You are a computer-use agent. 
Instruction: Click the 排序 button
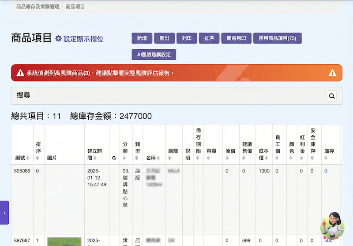(209, 38)
